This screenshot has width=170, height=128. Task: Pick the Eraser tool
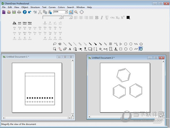click(65, 49)
